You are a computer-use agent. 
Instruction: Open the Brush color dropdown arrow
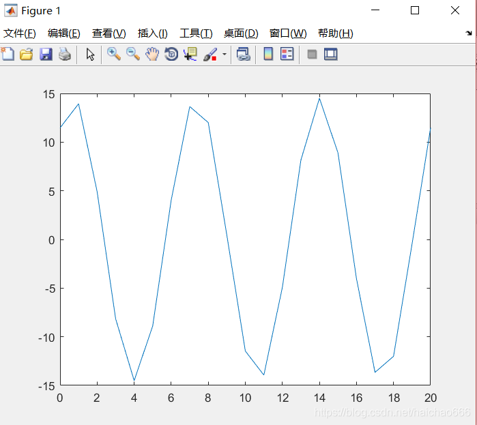(225, 55)
